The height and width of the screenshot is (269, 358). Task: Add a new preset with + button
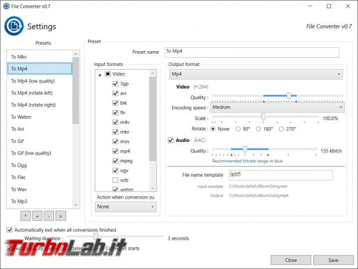point(37,216)
